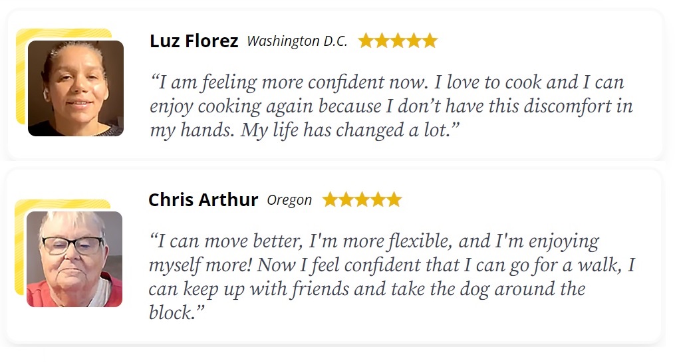Screen dimensions: 675x363
Task: Click the Luz Florez reviewer name
Action: tap(194, 41)
